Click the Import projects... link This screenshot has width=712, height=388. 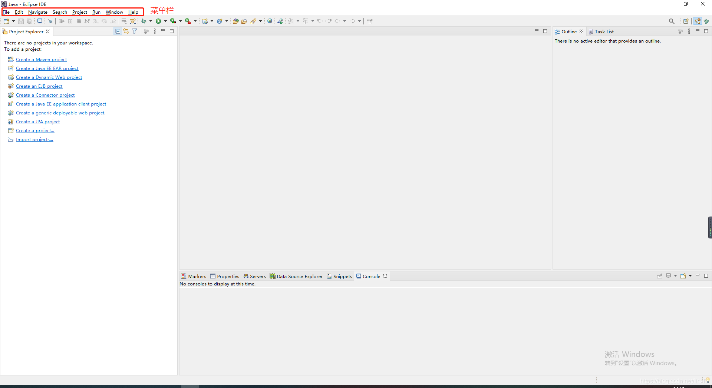point(34,140)
